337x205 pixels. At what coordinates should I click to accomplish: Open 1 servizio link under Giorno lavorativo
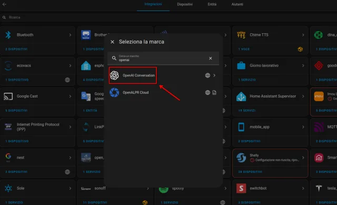(x=247, y=80)
